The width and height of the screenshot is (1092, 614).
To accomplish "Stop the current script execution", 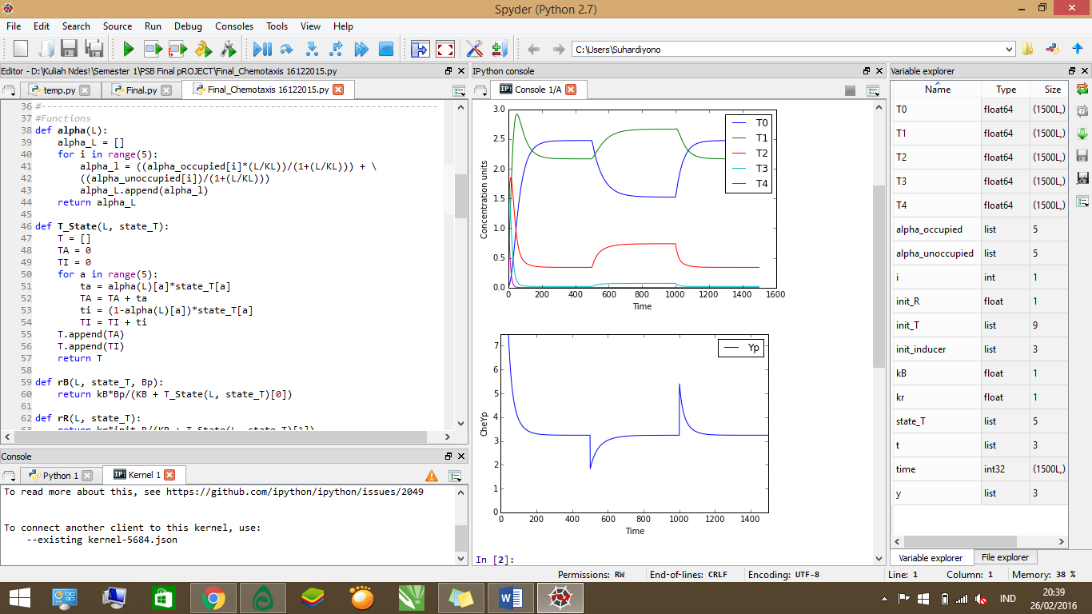I will click(385, 49).
